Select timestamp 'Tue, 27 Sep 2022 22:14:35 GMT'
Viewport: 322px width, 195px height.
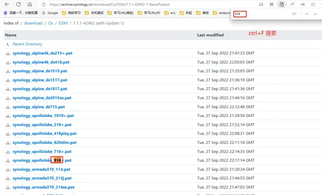point(226,152)
